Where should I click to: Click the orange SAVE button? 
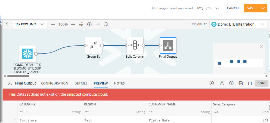click(x=251, y=8)
